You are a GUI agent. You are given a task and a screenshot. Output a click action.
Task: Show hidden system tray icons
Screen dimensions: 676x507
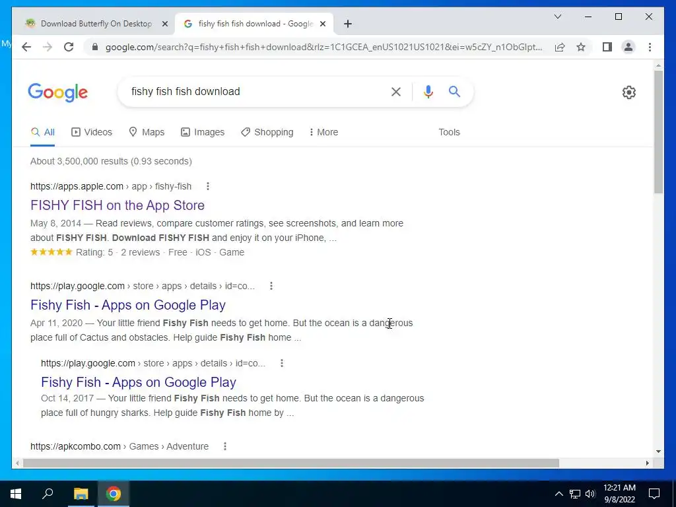point(558,494)
